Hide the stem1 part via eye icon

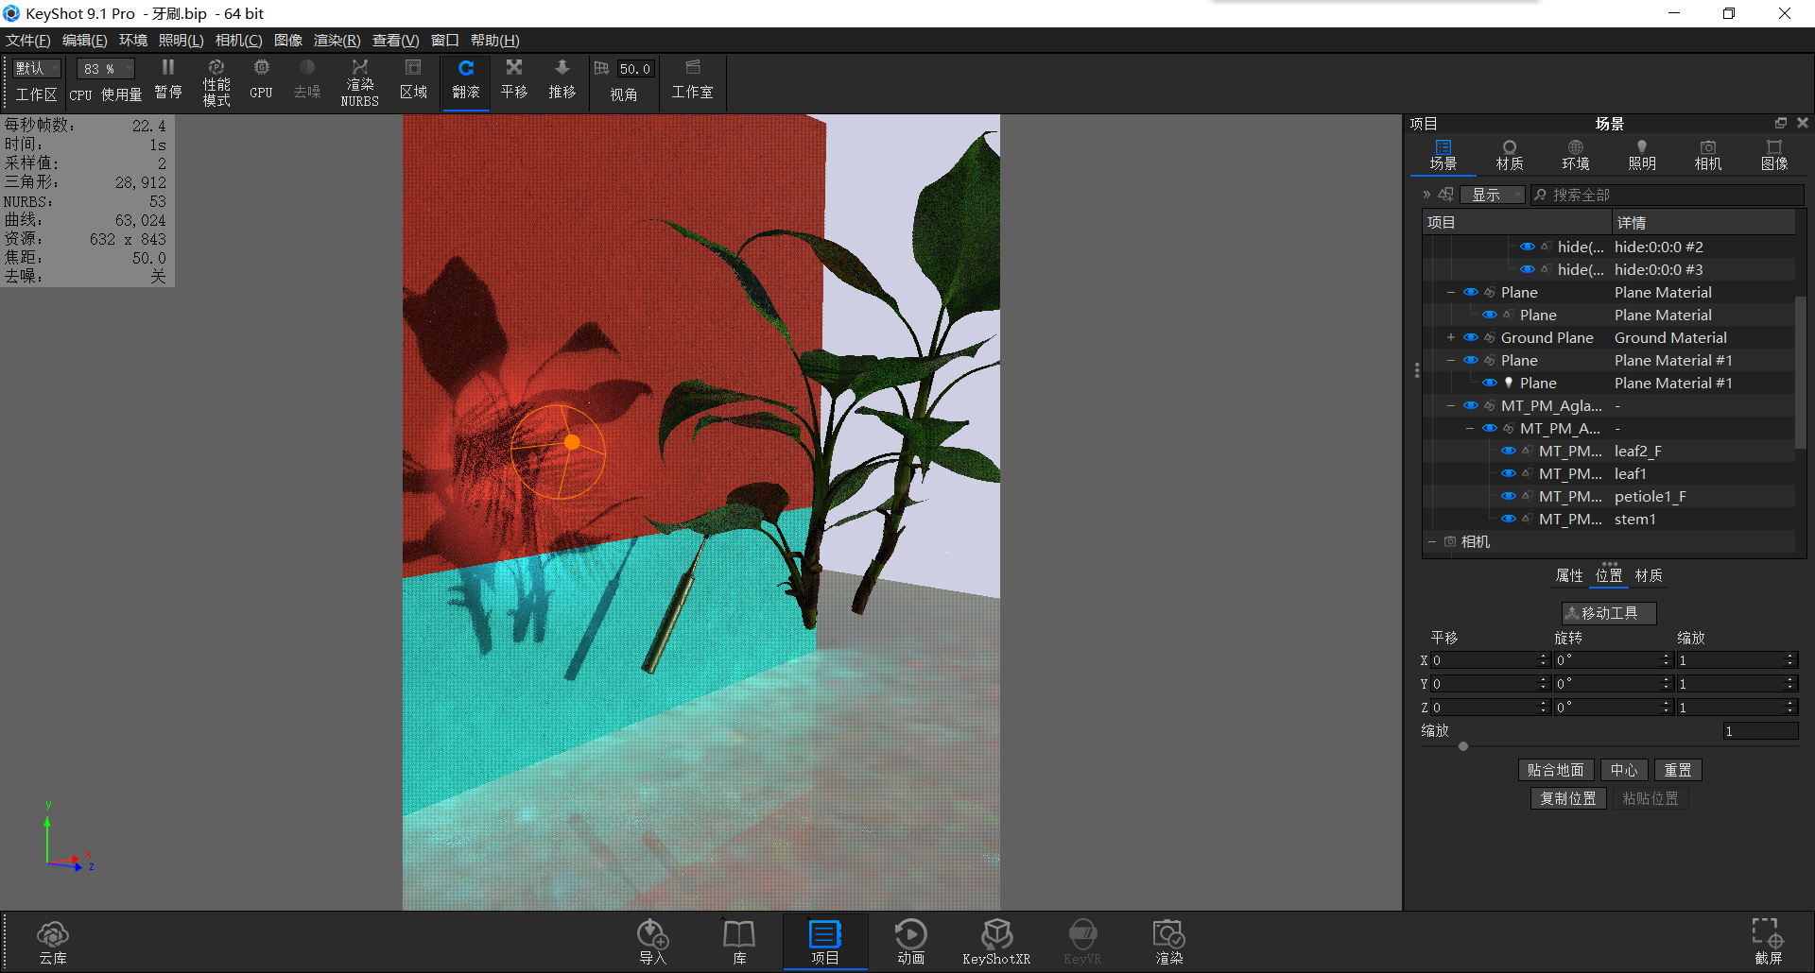coord(1508,519)
